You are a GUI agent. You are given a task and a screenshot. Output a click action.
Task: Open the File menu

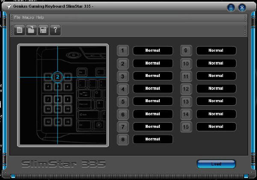17,18
